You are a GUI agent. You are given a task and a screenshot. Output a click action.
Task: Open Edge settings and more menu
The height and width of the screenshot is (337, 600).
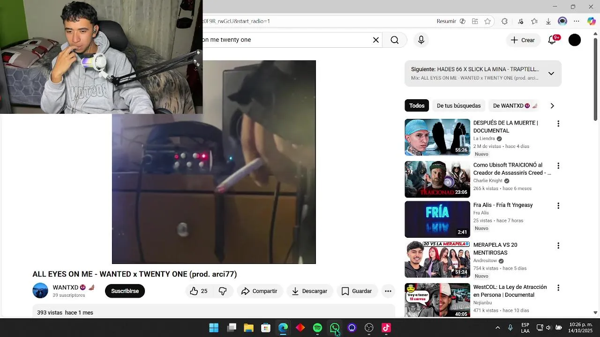click(x=577, y=21)
